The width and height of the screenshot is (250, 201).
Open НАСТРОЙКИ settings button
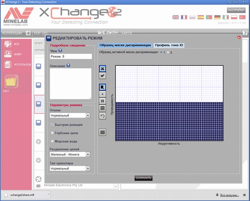click(236, 10)
